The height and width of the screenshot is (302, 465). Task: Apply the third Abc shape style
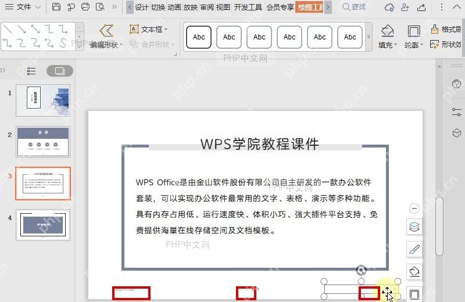click(259, 37)
